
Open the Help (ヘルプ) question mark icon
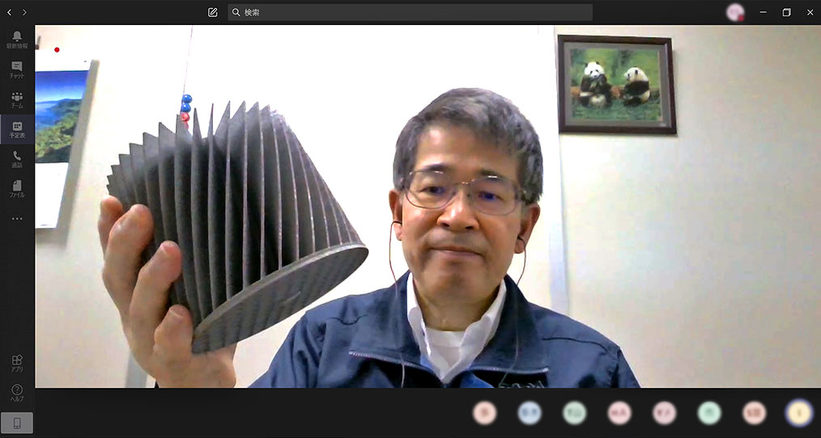click(x=17, y=393)
